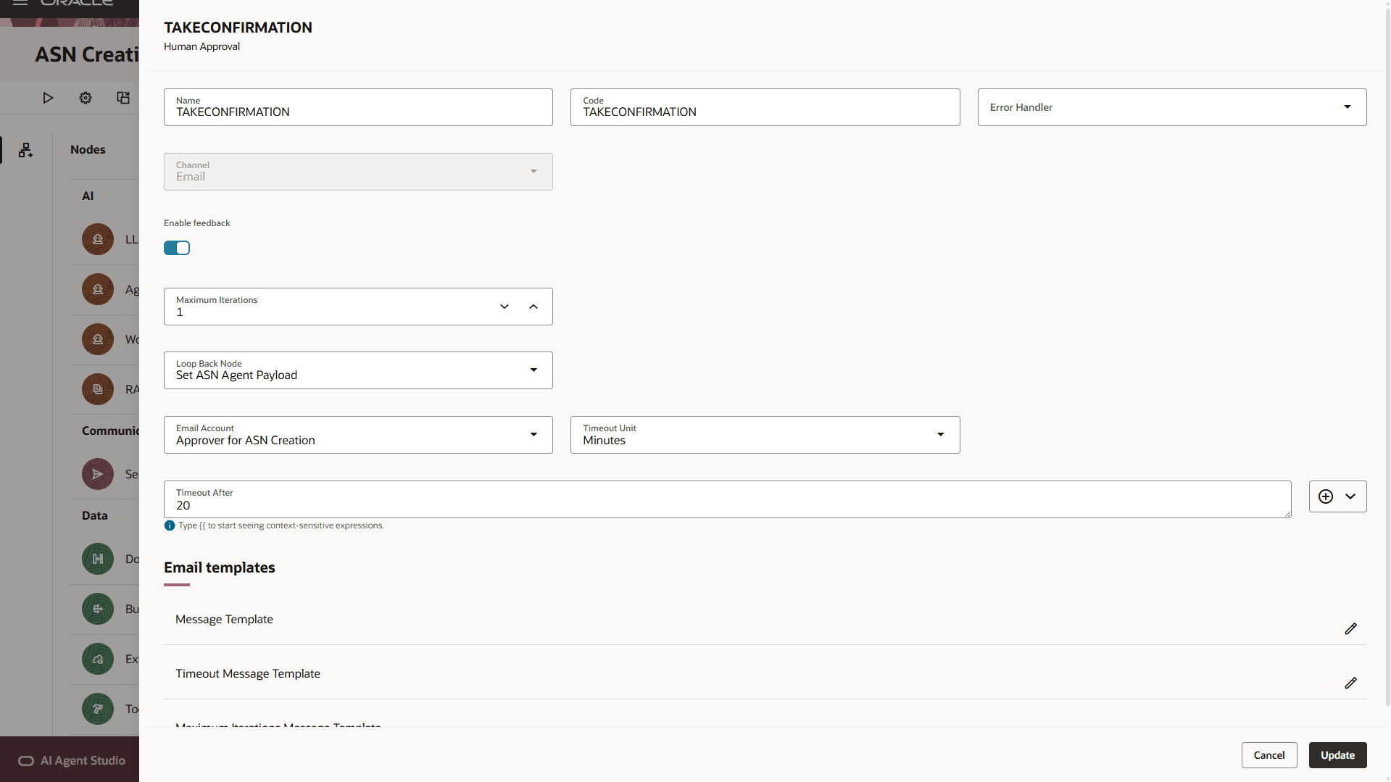Click the Update button
1391x782 pixels.
(1337, 754)
